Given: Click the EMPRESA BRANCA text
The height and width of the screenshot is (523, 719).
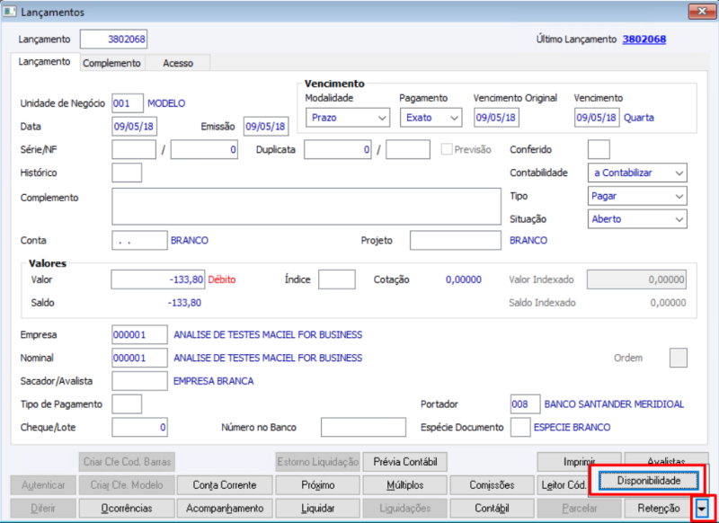Looking at the screenshot, I should [x=213, y=381].
